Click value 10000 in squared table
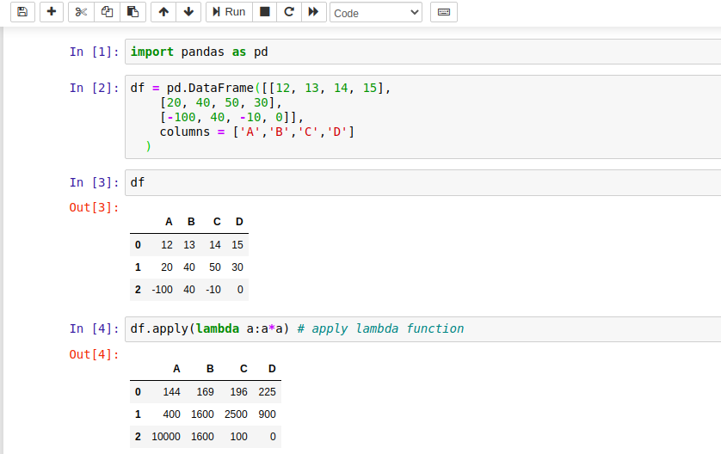The image size is (721, 454). click(166, 437)
